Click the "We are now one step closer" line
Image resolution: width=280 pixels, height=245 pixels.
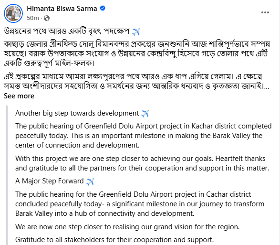127,227
